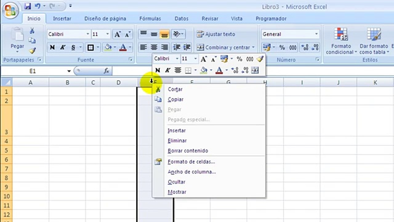Viewport: 394px width, 222px height.
Task: Increase font size on mini toolbar
Action: [x=203, y=59]
